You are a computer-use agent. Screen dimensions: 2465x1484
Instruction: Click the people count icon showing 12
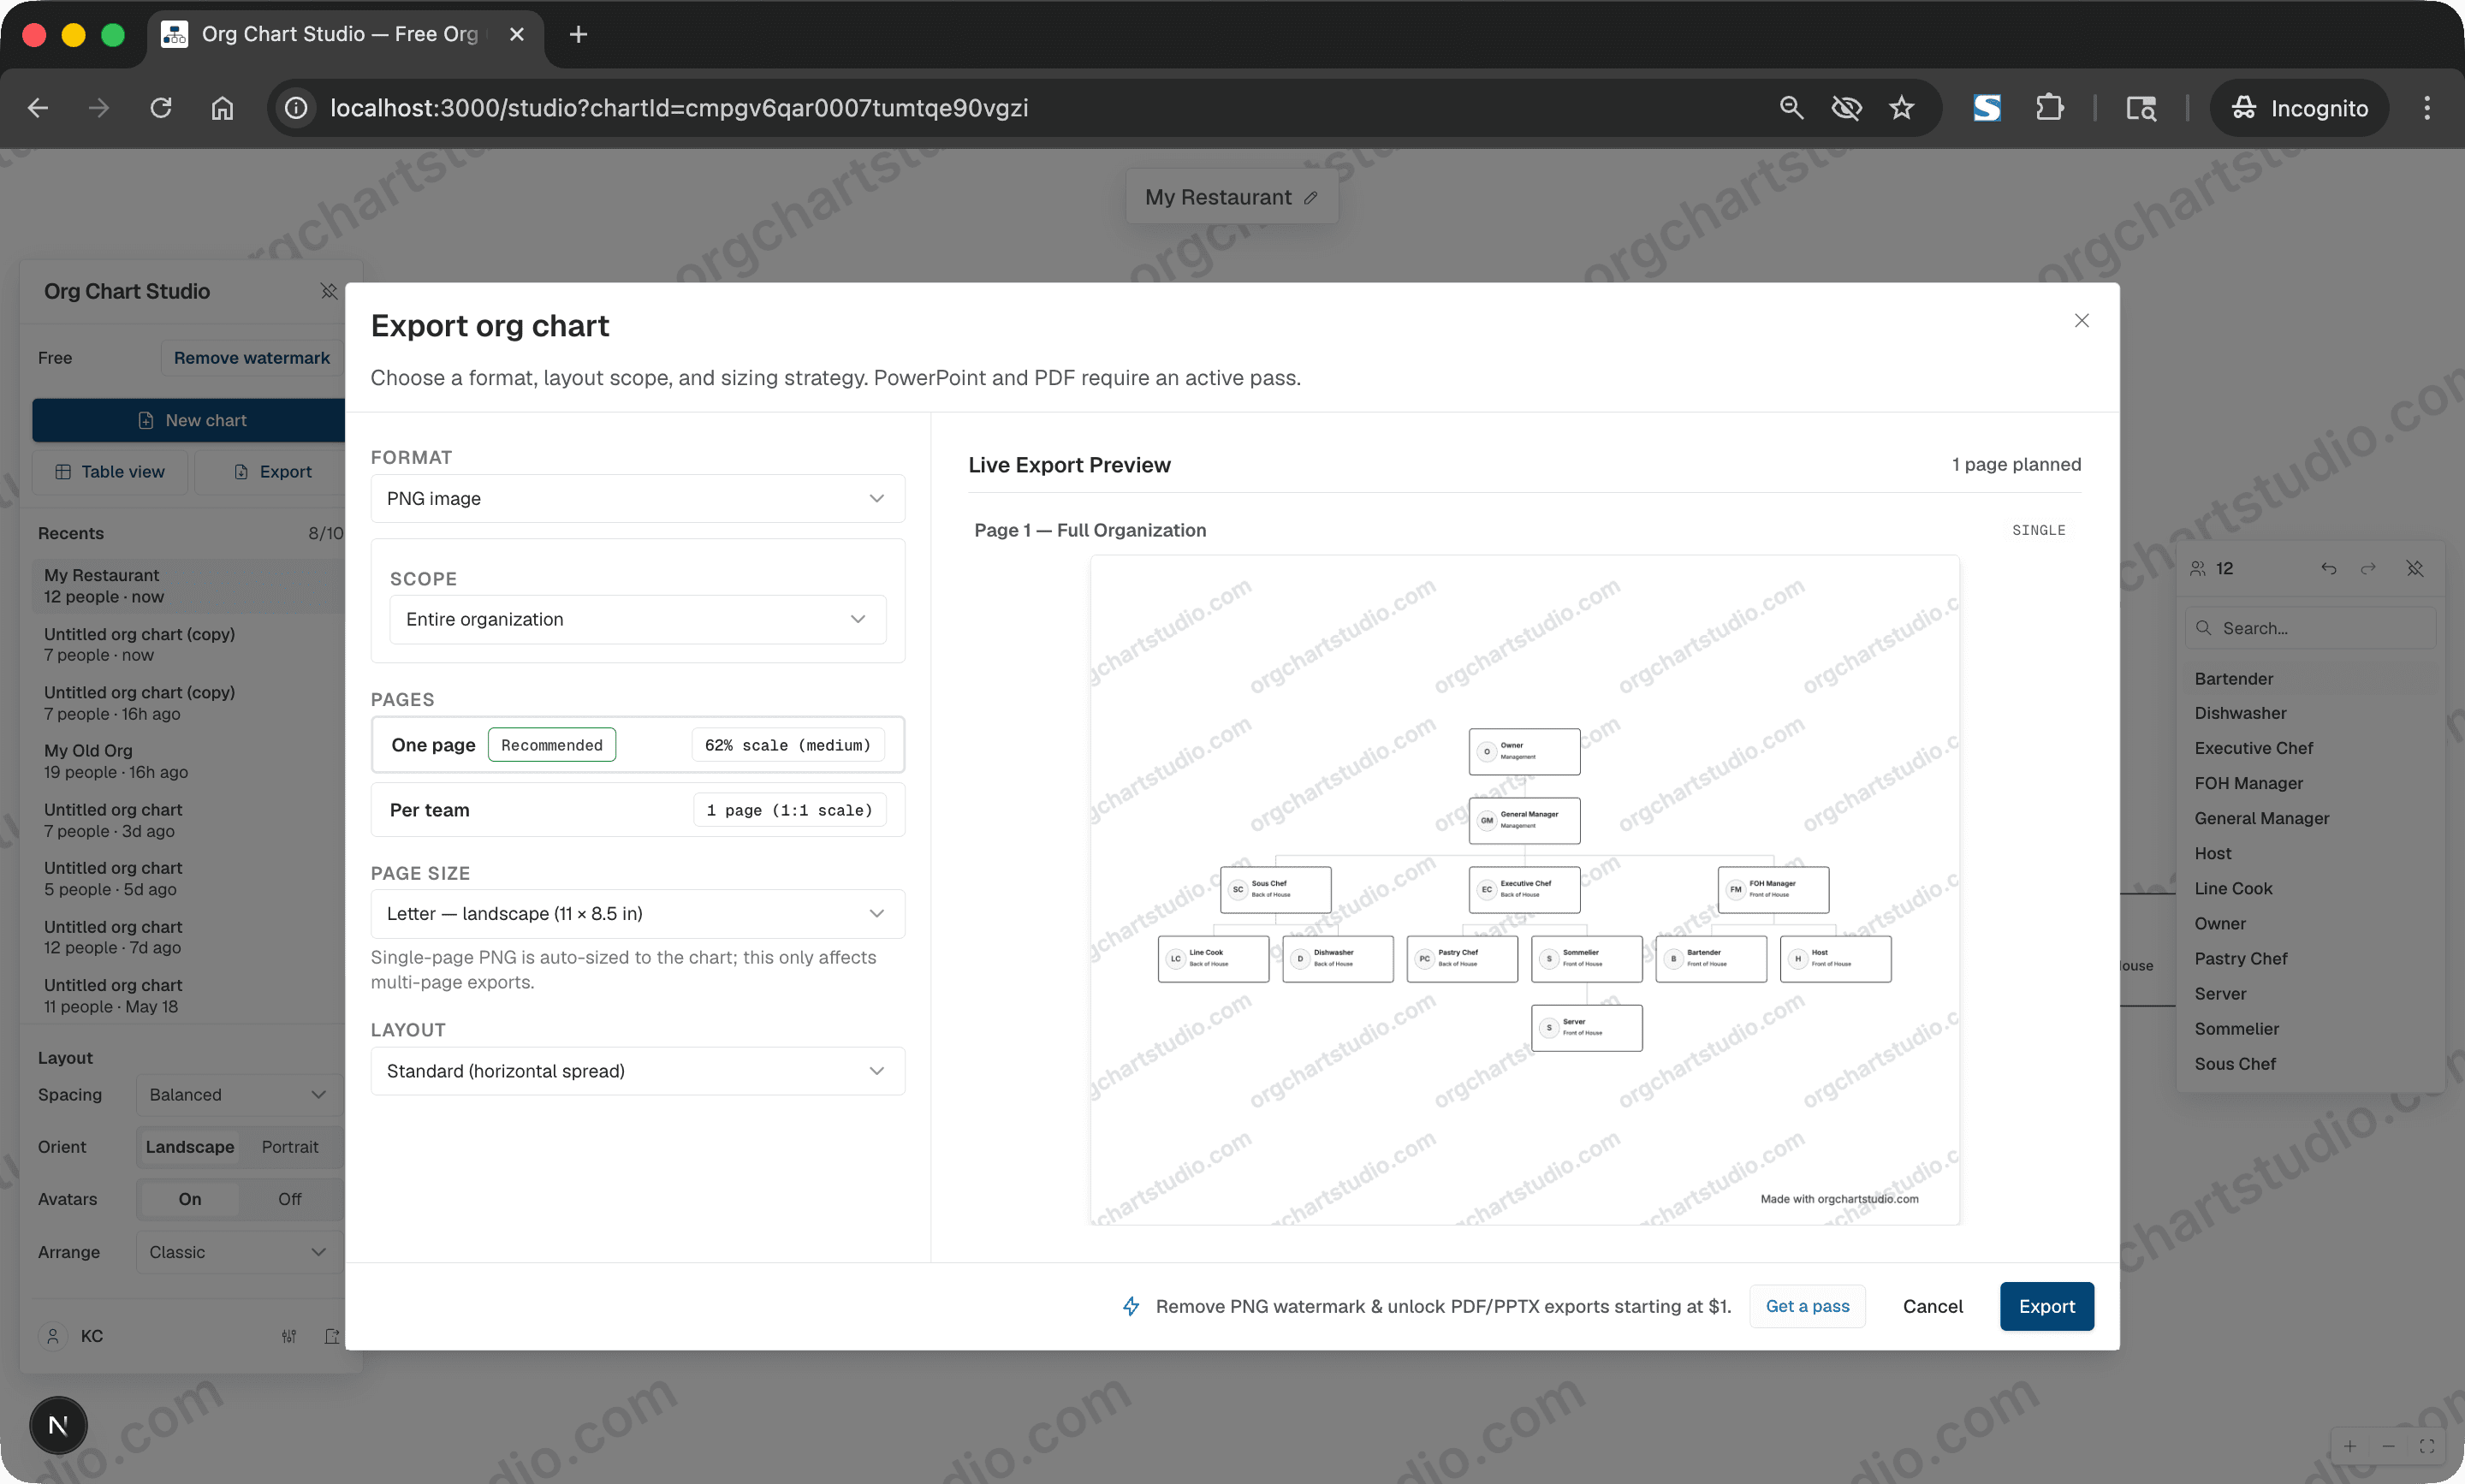(2197, 568)
